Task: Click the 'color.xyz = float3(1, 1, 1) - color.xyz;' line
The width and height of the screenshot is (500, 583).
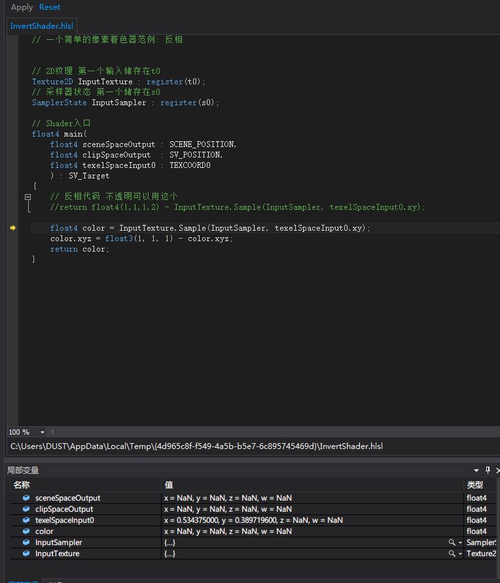Action: 141,239
